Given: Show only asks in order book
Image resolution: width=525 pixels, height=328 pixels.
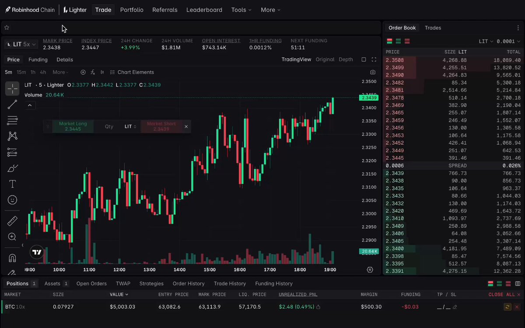Looking at the screenshot, I should tap(407, 41).
